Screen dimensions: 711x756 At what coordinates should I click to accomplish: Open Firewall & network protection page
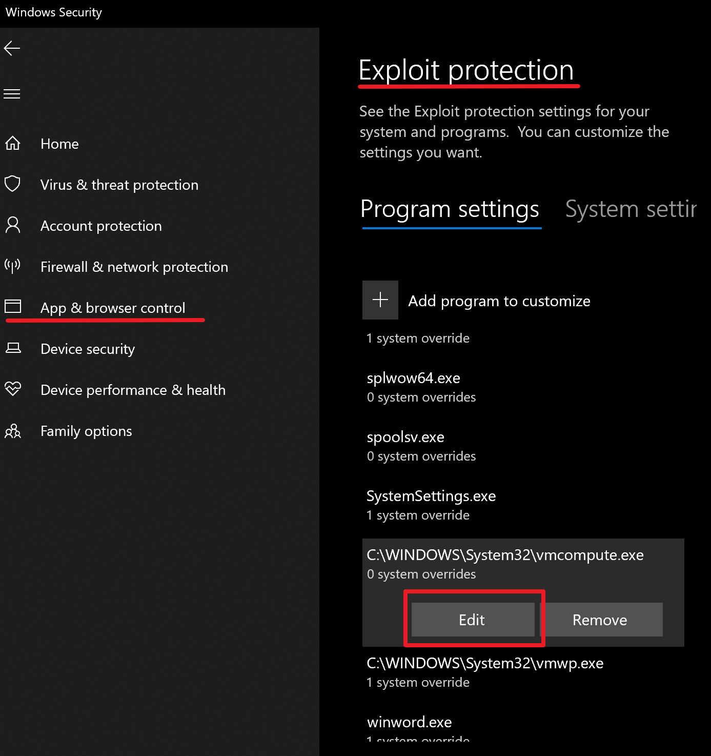[x=134, y=267]
